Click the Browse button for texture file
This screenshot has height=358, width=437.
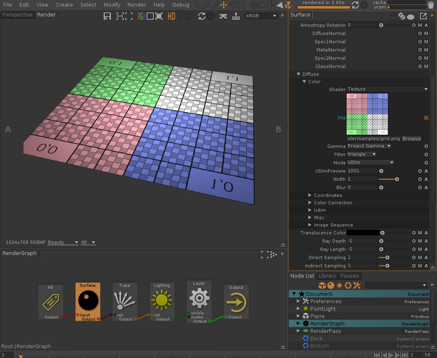411,139
